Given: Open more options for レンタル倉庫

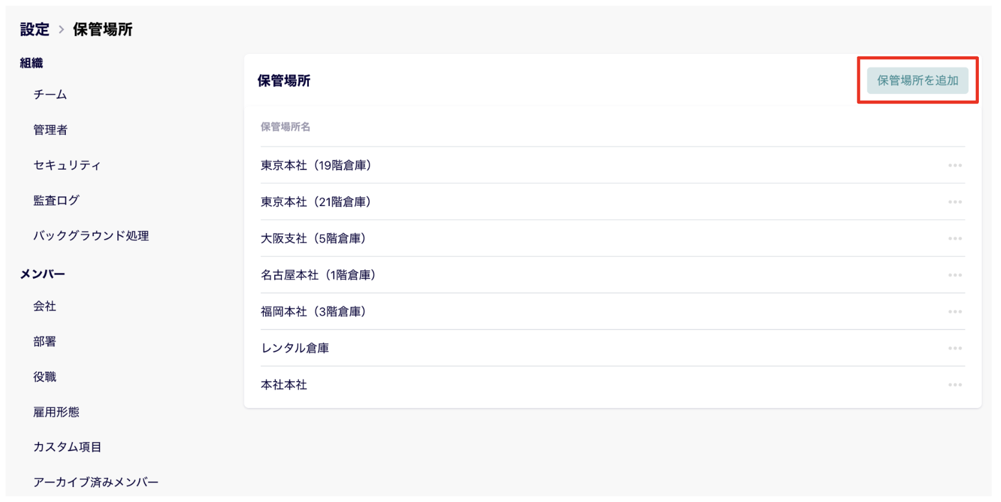Looking at the screenshot, I should 955,348.
